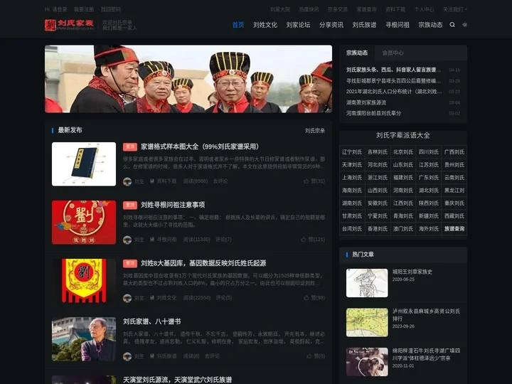This screenshot has width=512, height=384.
Task: Click author avatar under 刘氏家谱、八十谱书
Action: click(127, 356)
